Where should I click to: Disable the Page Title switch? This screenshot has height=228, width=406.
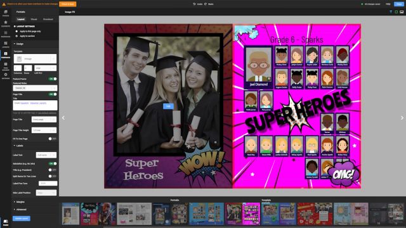click(x=53, y=94)
